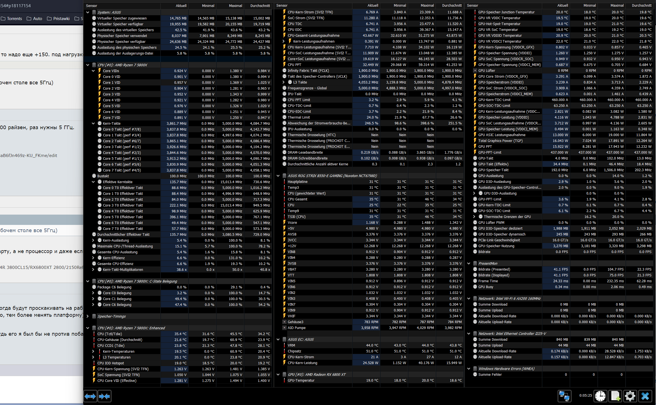Expand the Kern-Auslastung node
Image resolution: width=656 pixels, height=405 pixels.
pyautogui.click(x=93, y=240)
